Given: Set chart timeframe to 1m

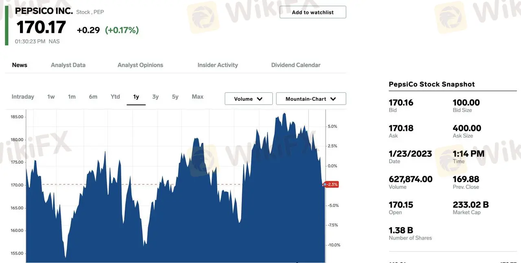Looking at the screenshot, I should [72, 97].
